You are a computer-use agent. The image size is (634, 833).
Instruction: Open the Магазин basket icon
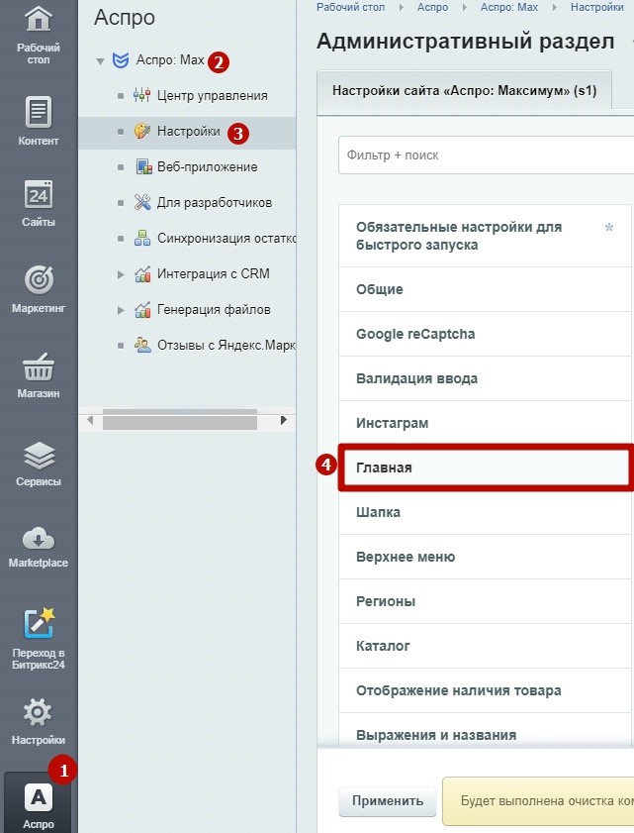pyautogui.click(x=39, y=367)
